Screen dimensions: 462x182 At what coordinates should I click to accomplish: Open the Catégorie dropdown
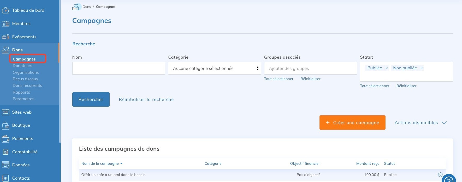pyautogui.click(x=214, y=68)
